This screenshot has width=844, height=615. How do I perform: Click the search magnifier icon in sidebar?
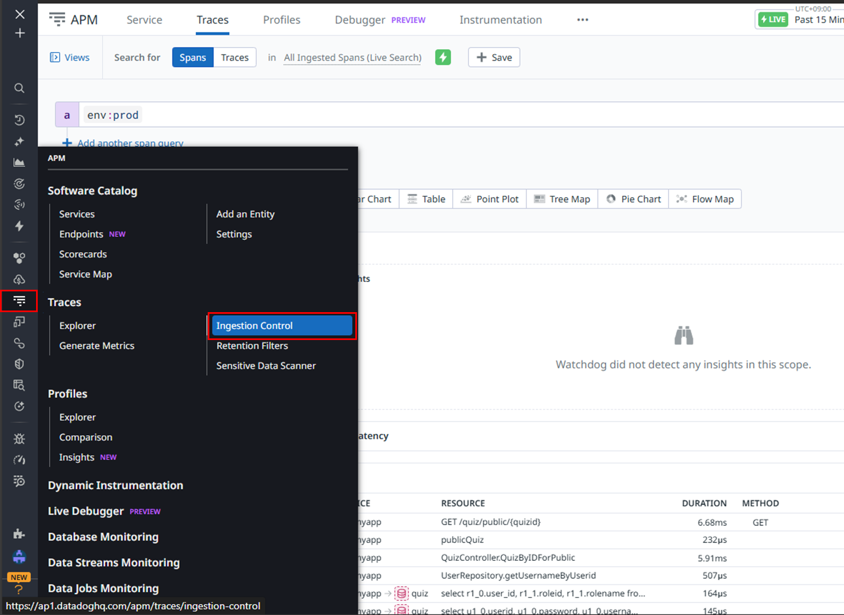point(19,88)
